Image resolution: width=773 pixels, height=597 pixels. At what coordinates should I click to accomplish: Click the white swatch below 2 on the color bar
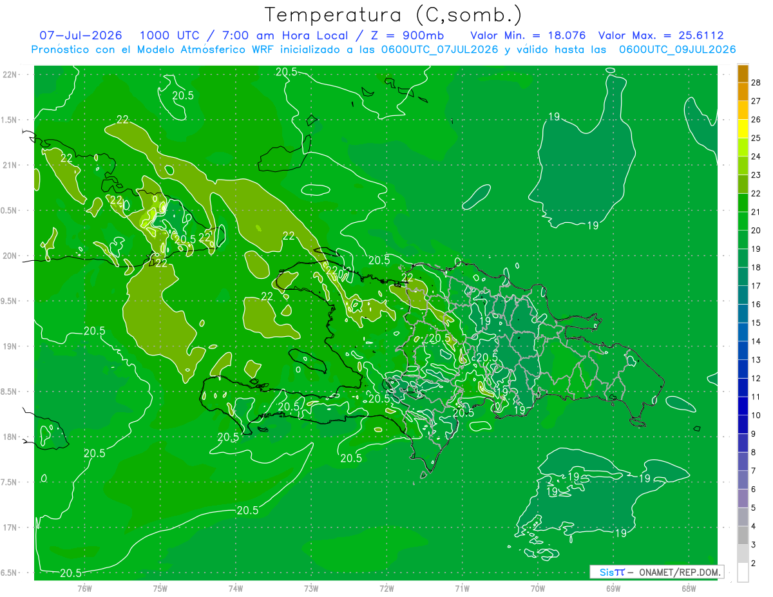pyautogui.click(x=743, y=573)
